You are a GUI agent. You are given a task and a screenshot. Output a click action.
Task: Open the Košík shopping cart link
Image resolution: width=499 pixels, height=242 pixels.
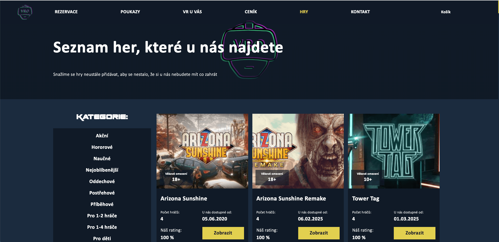(x=446, y=12)
